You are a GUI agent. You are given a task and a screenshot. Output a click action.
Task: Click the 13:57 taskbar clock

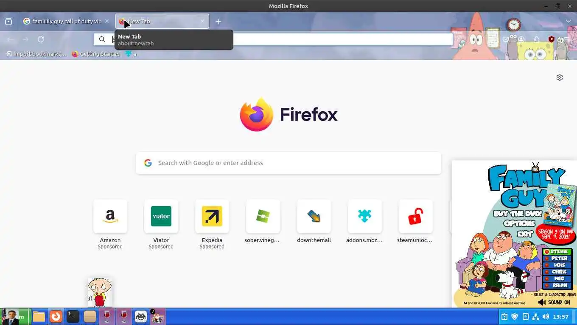(561, 317)
